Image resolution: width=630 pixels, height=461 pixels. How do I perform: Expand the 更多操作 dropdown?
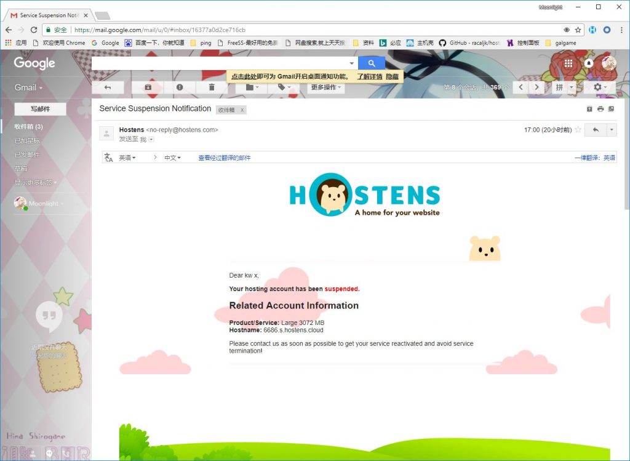point(325,87)
